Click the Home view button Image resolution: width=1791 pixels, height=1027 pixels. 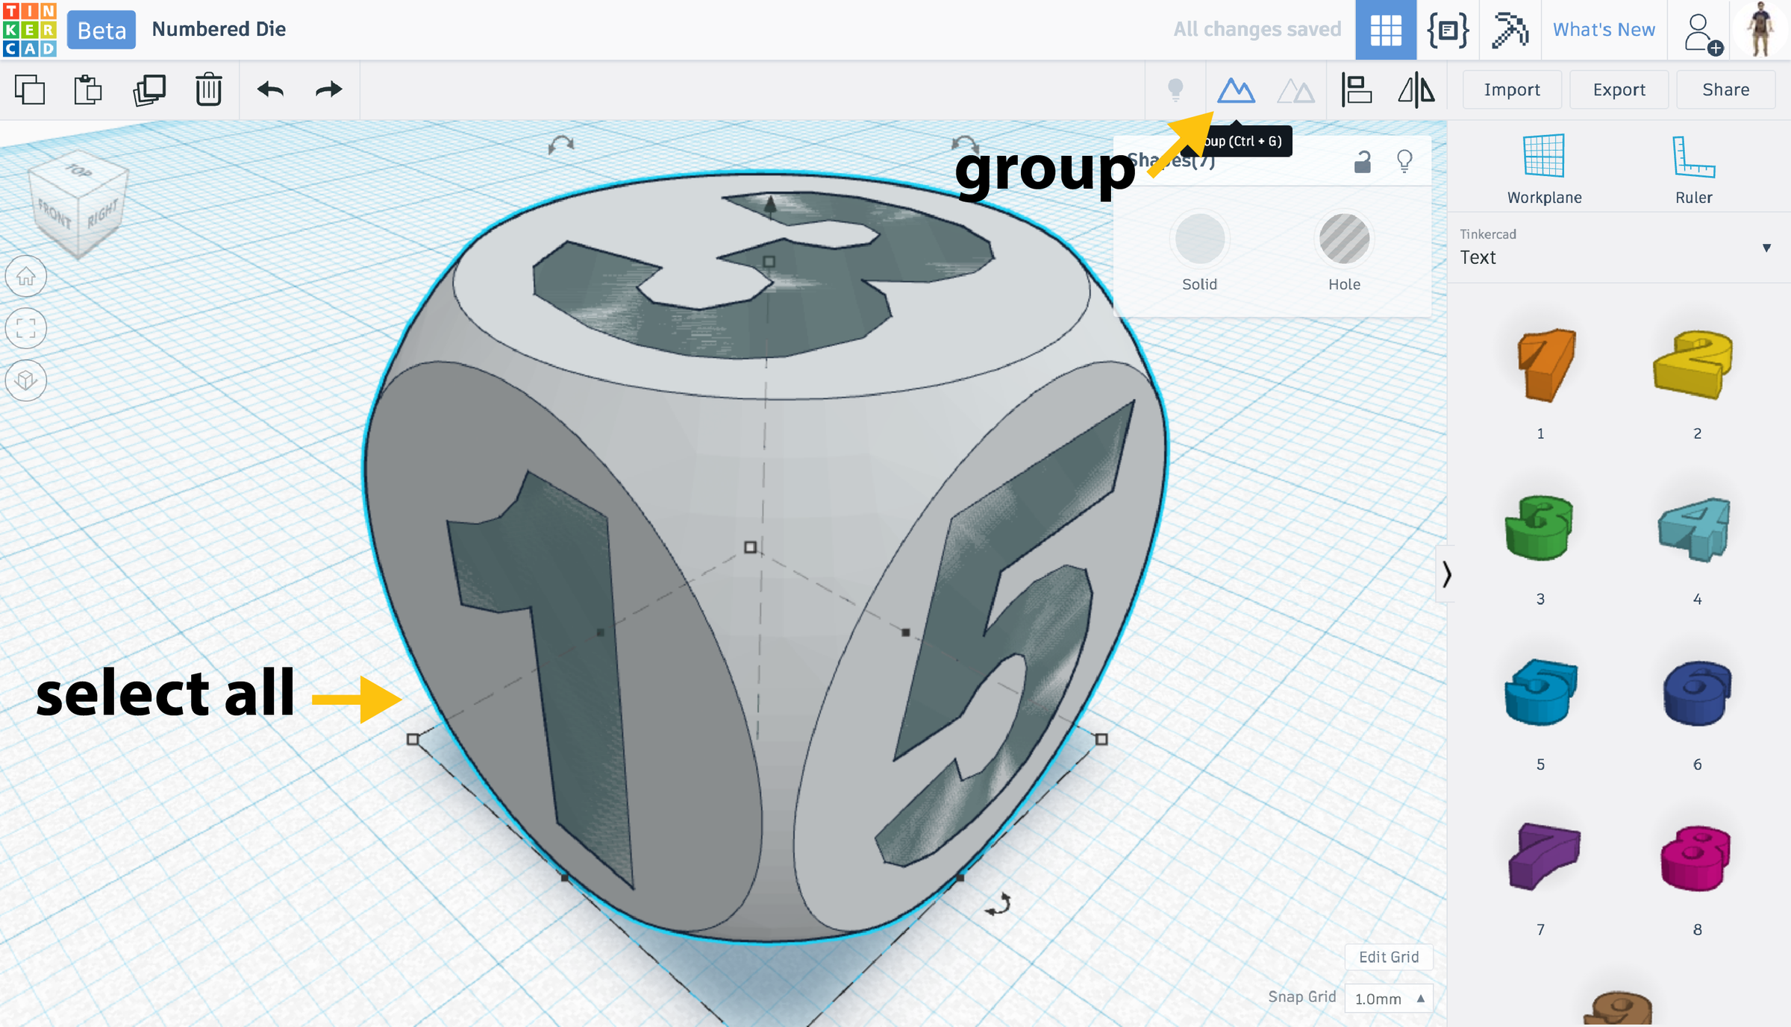[x=26, y=277]
